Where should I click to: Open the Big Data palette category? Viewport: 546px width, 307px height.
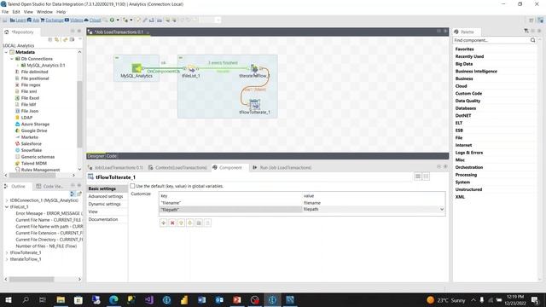coord(464,64)
